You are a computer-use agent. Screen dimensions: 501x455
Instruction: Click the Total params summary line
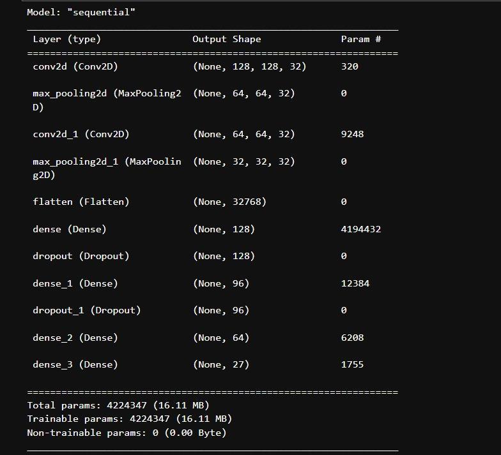click(118, 405)
